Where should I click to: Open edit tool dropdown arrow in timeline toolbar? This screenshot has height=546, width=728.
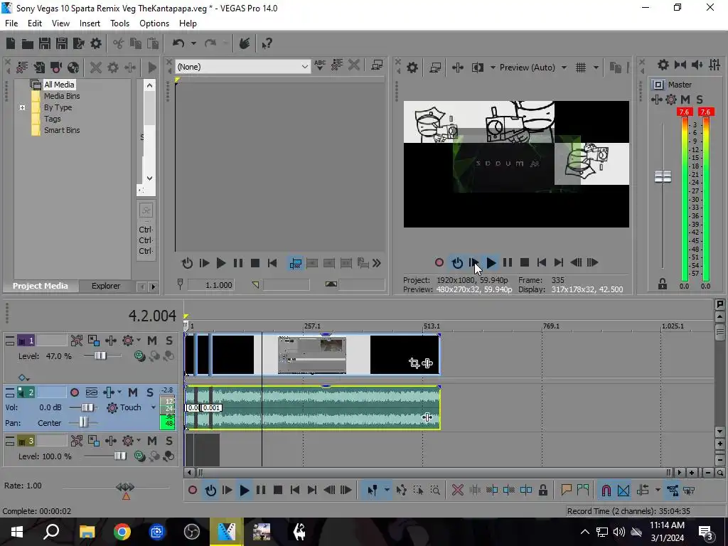[387, 490]
